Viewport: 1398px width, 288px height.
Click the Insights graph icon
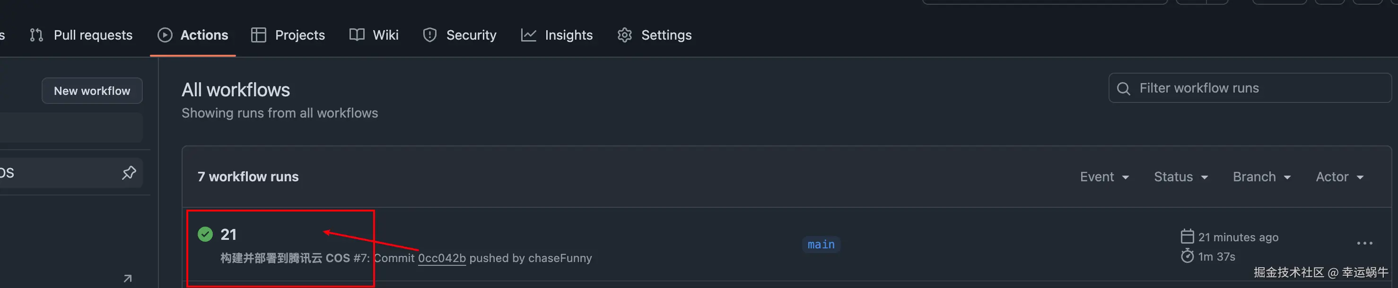[528, 35]
